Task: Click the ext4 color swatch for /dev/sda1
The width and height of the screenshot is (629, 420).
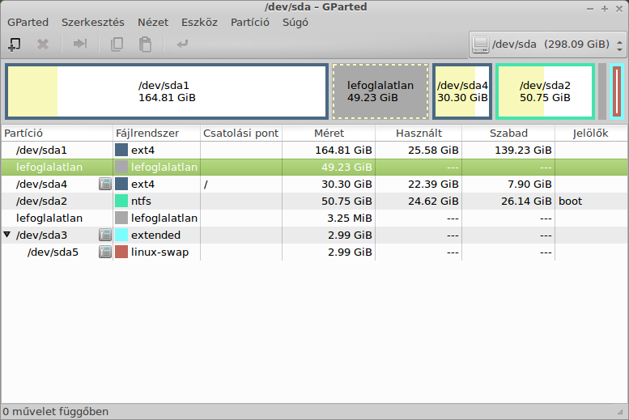Action: [x=121, y=150]
